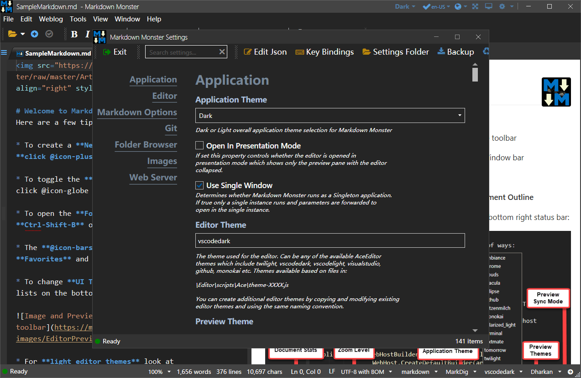Click the Settings Folder icon
This screenshot has width=581, height=378.
(x=366, y=52)
